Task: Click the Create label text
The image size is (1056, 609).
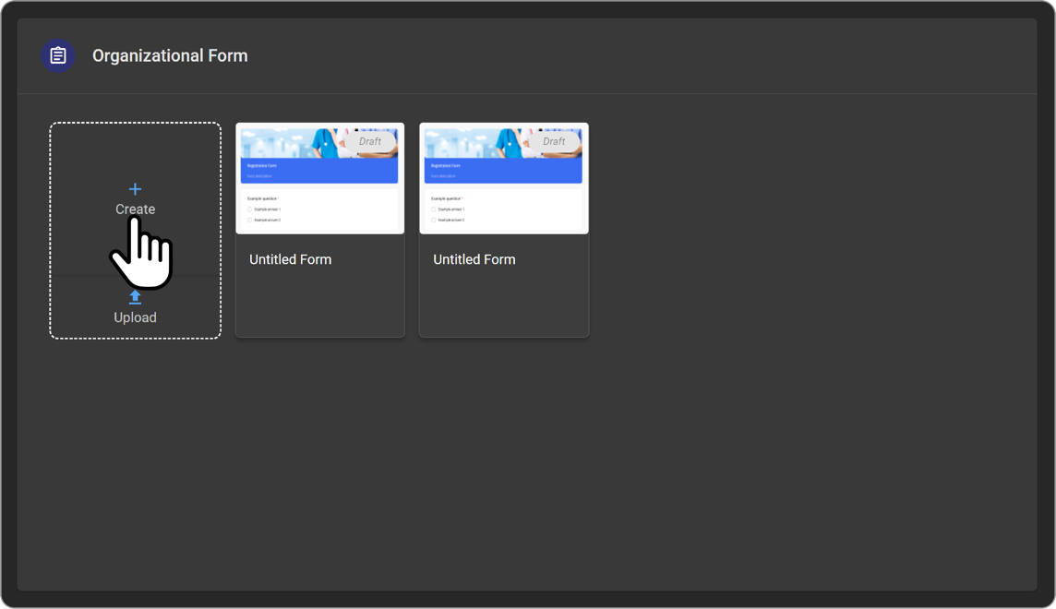Action: (x=135, y=209)
